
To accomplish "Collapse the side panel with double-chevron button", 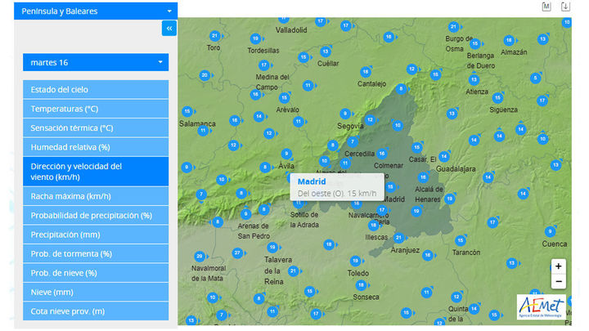I will tap(169, 29).
